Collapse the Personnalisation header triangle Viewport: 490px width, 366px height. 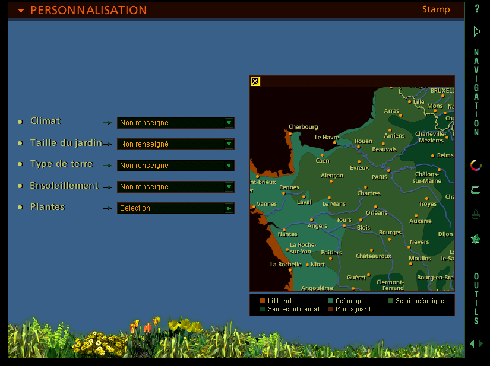click(21, 11)
